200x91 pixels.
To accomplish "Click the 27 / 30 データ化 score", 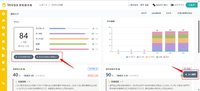I will [x=95, y=34].
